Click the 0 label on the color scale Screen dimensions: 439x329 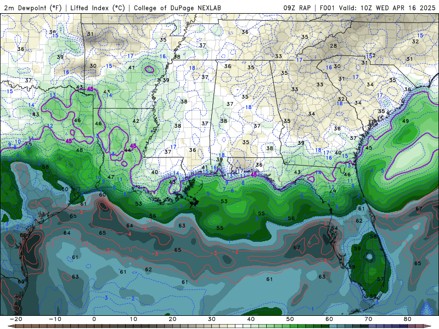(94, 319)
